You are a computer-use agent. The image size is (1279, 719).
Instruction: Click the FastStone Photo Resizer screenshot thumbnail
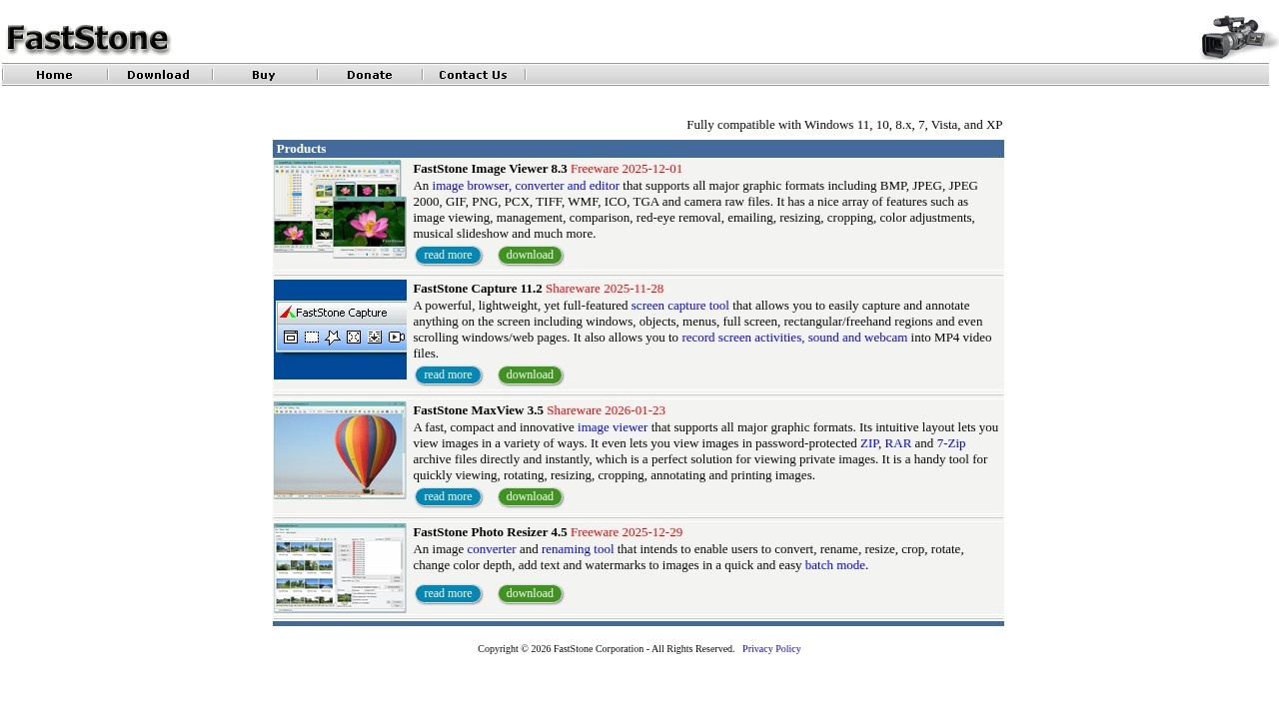click(340, 567)
